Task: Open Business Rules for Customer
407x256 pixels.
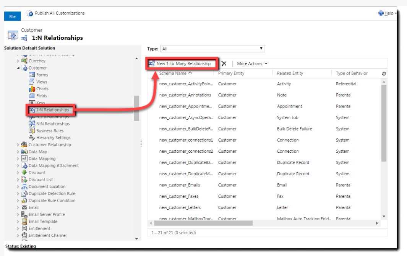Action: click(x=50, y=130)
